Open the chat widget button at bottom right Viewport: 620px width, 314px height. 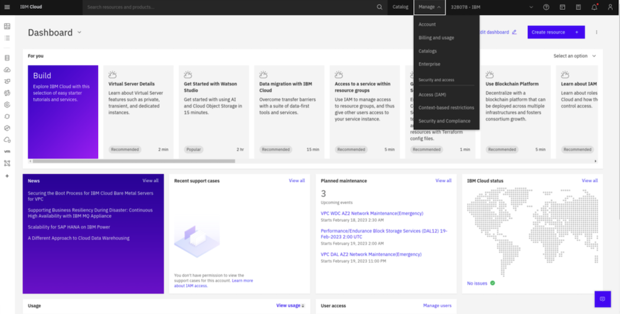[603, 299]
